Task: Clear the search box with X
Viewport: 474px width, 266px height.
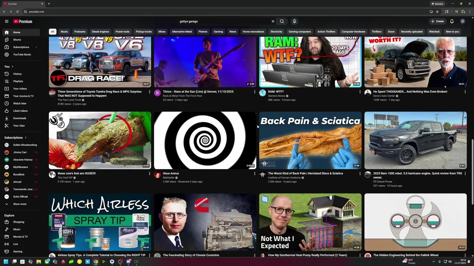Action: pyautogui.click(x=273, y=21)
